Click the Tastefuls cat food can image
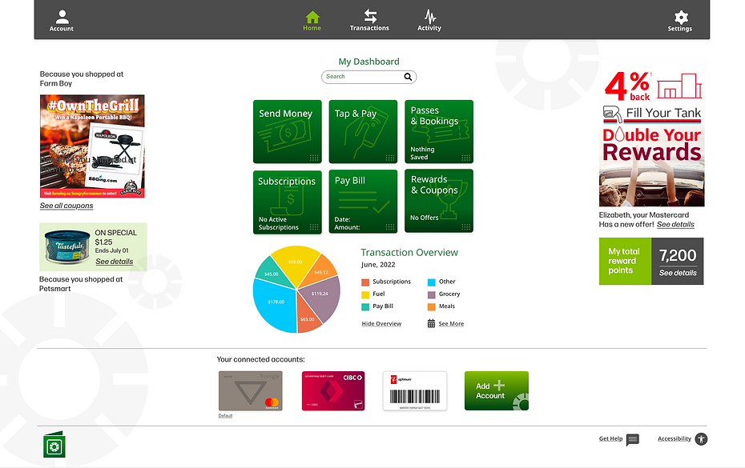Screen dimensions: 745x468 point(67,247)
